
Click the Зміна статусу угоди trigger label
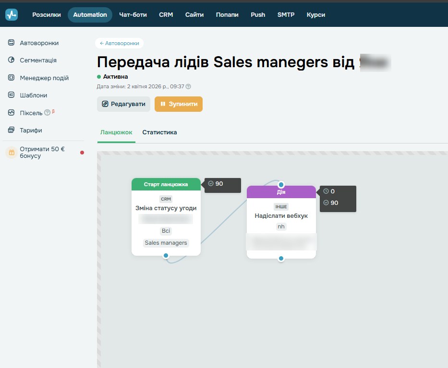166,208
